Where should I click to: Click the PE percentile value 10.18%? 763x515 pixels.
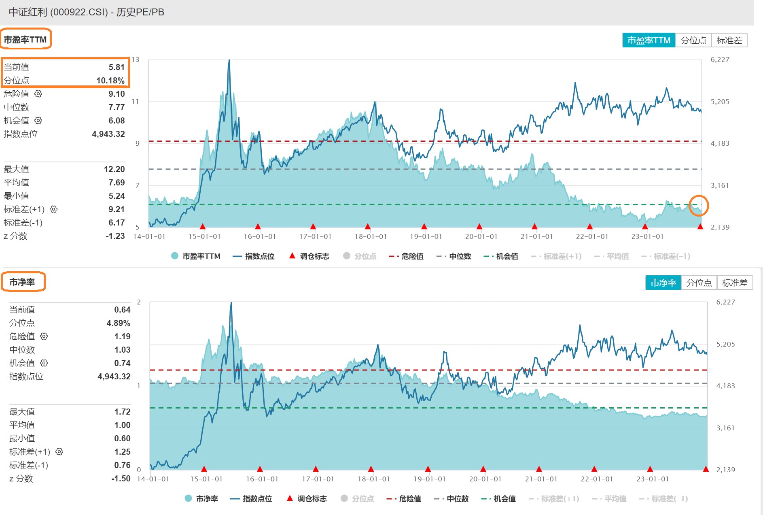point(110,81)
